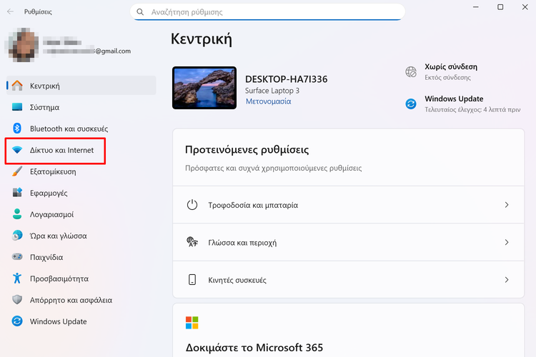Click the game controller icon for Παιχνίδια
This screenshot has width=536, height=357.
coord(18,257)
